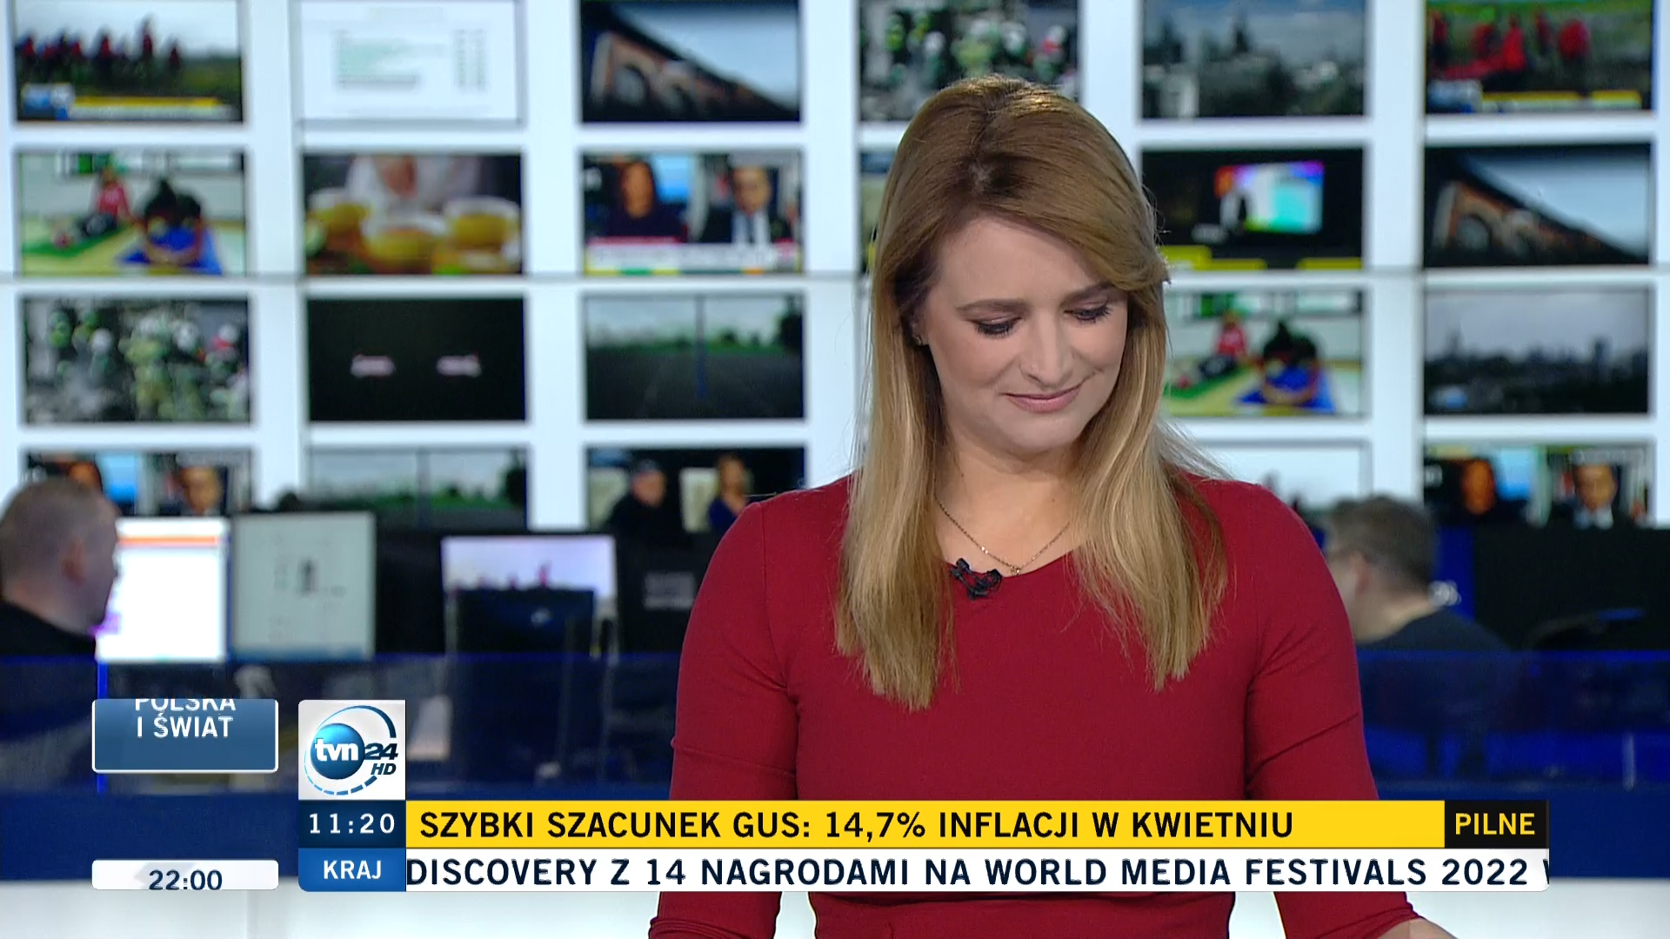The width and height of the screenshot is (1670, 939).
Task: Select the top-left horse riders screen
Action: click(x=129, y=61)
